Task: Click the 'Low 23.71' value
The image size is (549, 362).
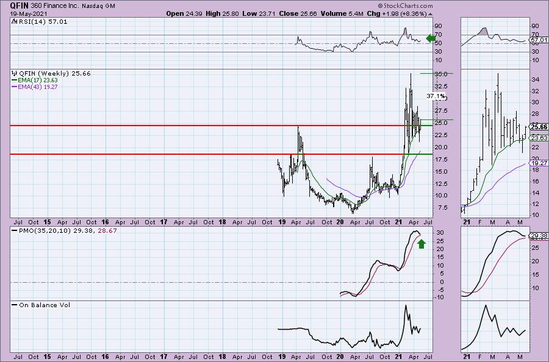Action: tap(259, 13)
